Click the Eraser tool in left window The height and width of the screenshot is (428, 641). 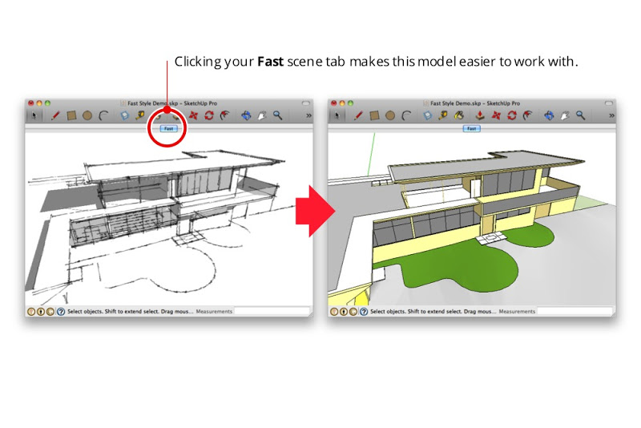(125, 115)
